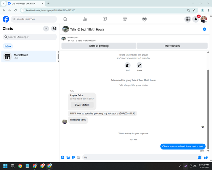Open the taskbar clock and date
This screenshot has height=170, width=212.
click(x=204, y=166)
